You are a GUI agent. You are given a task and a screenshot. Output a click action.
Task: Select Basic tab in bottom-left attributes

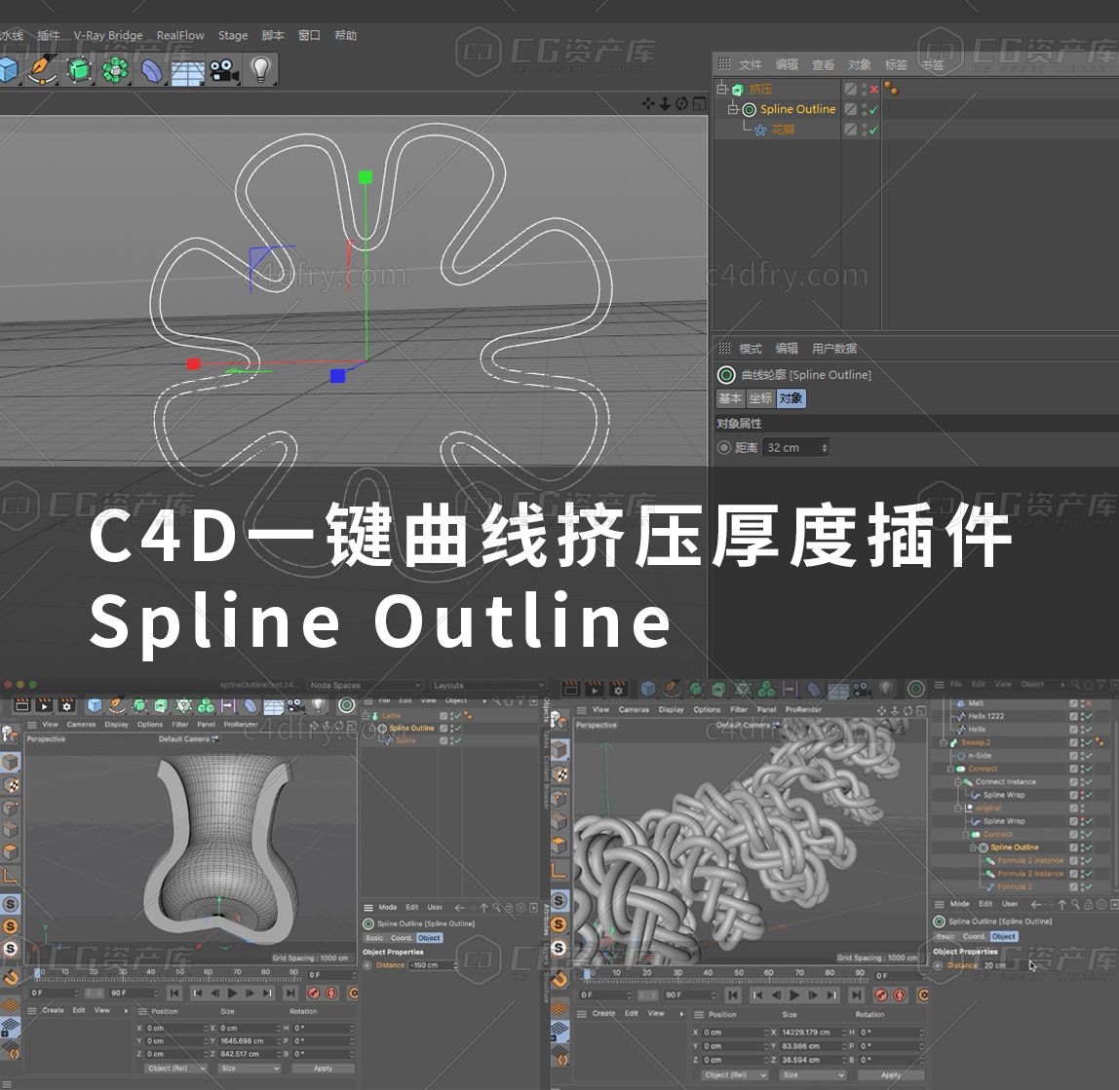pos(374,938)
